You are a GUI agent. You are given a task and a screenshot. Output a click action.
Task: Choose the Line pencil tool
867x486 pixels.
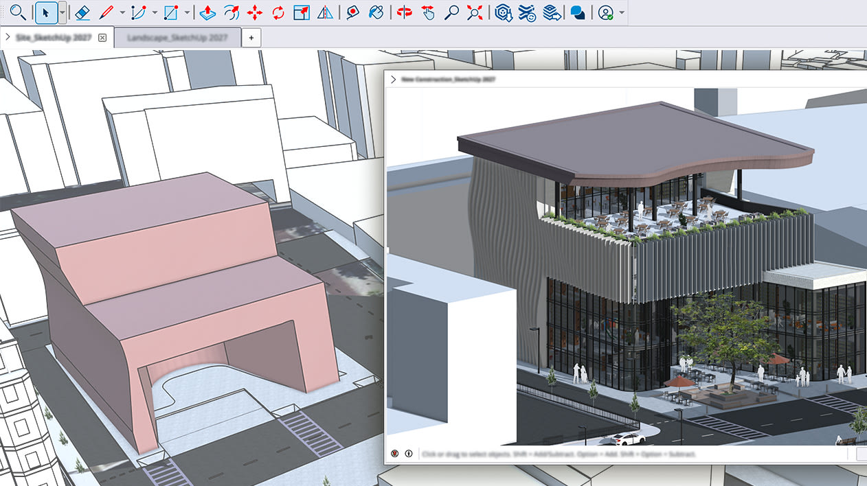click(x=105, y=12)
